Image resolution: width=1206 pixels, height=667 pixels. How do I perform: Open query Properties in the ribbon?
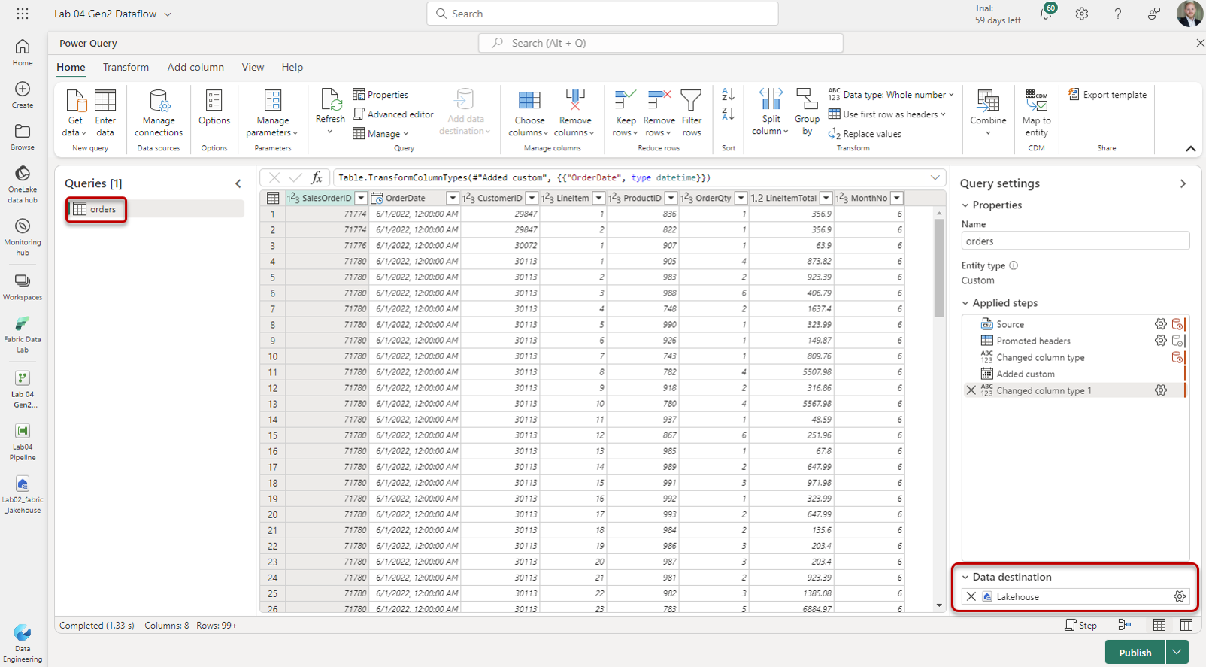tap(380, 95)
